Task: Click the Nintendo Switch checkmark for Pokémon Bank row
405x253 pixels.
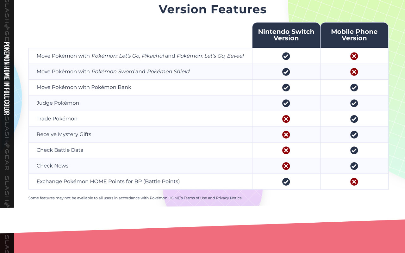Action: pyautogui.click(x=286, y=88)
